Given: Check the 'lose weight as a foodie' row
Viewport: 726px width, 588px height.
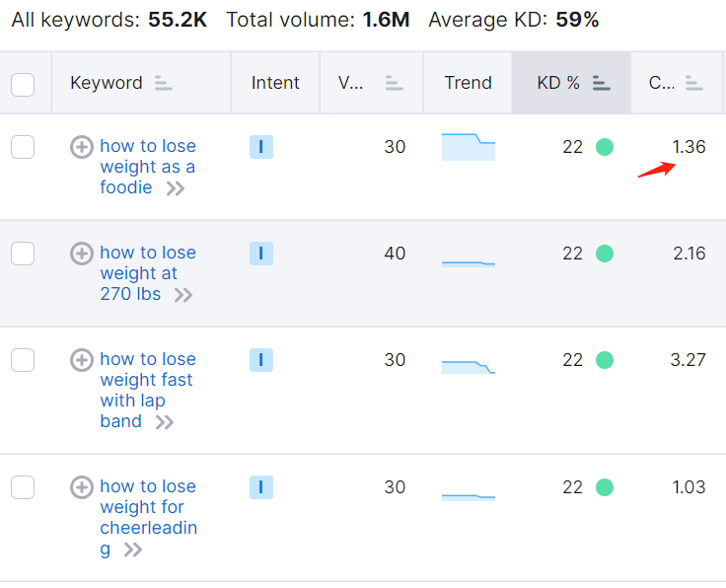Looking at the screenshot, I should [23, 147].
